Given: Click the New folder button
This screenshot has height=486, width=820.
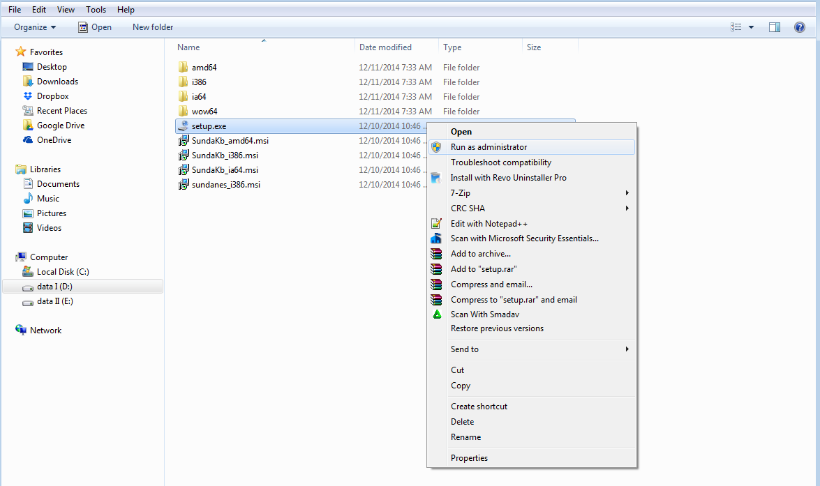Looking at the screenshot, I should click(153, 27).
